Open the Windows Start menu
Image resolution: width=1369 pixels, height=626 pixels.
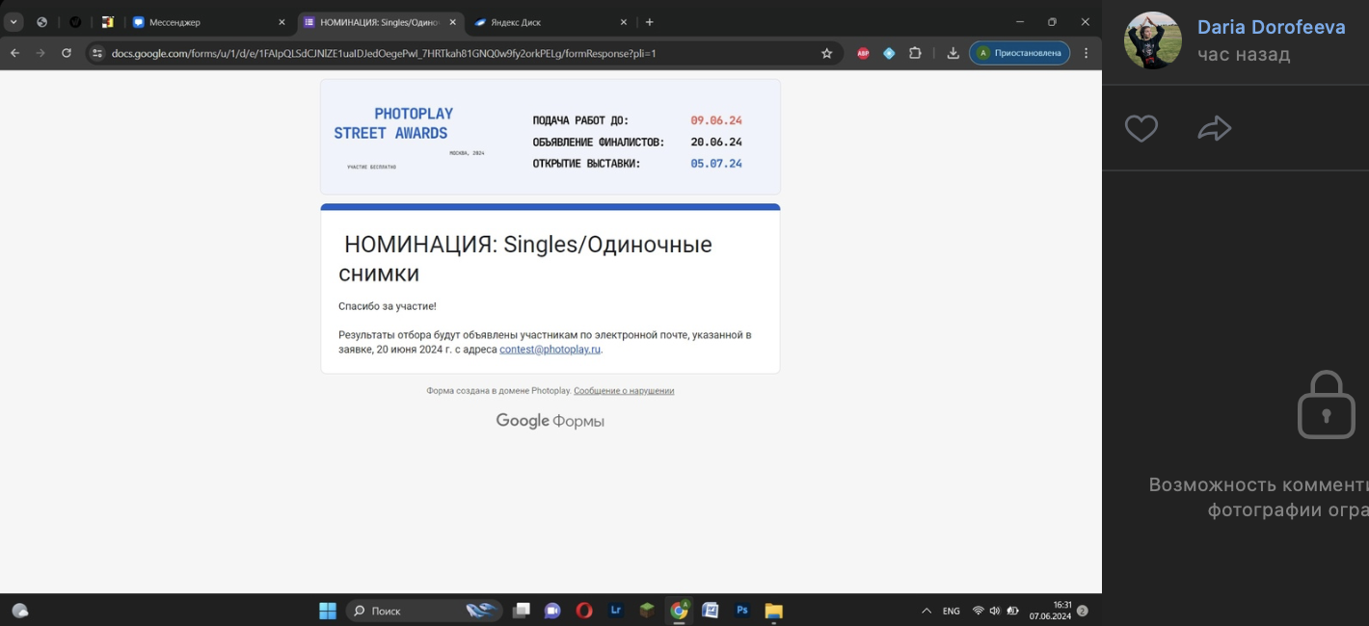328,611
